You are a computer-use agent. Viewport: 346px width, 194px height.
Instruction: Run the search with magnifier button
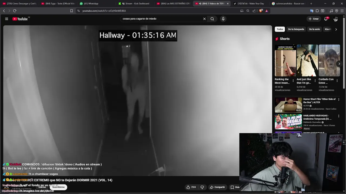tap(212, 19)
